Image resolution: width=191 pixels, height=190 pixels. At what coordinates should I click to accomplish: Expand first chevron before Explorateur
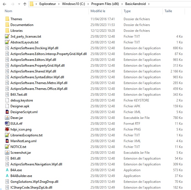[36, 4]
